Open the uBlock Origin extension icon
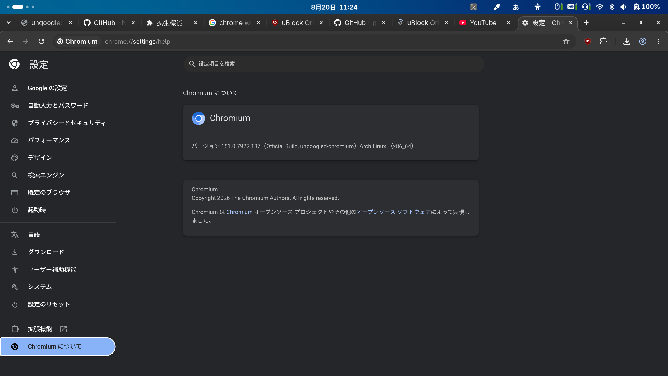The width and height of the screenshot is (668, 376). coord(588,41)
